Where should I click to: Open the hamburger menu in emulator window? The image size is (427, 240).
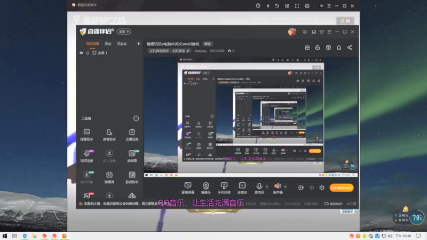point(329,6)
